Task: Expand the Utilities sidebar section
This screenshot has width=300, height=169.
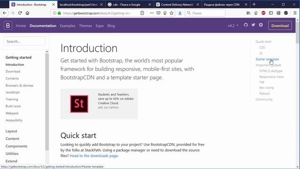Action: coord(12,154)
